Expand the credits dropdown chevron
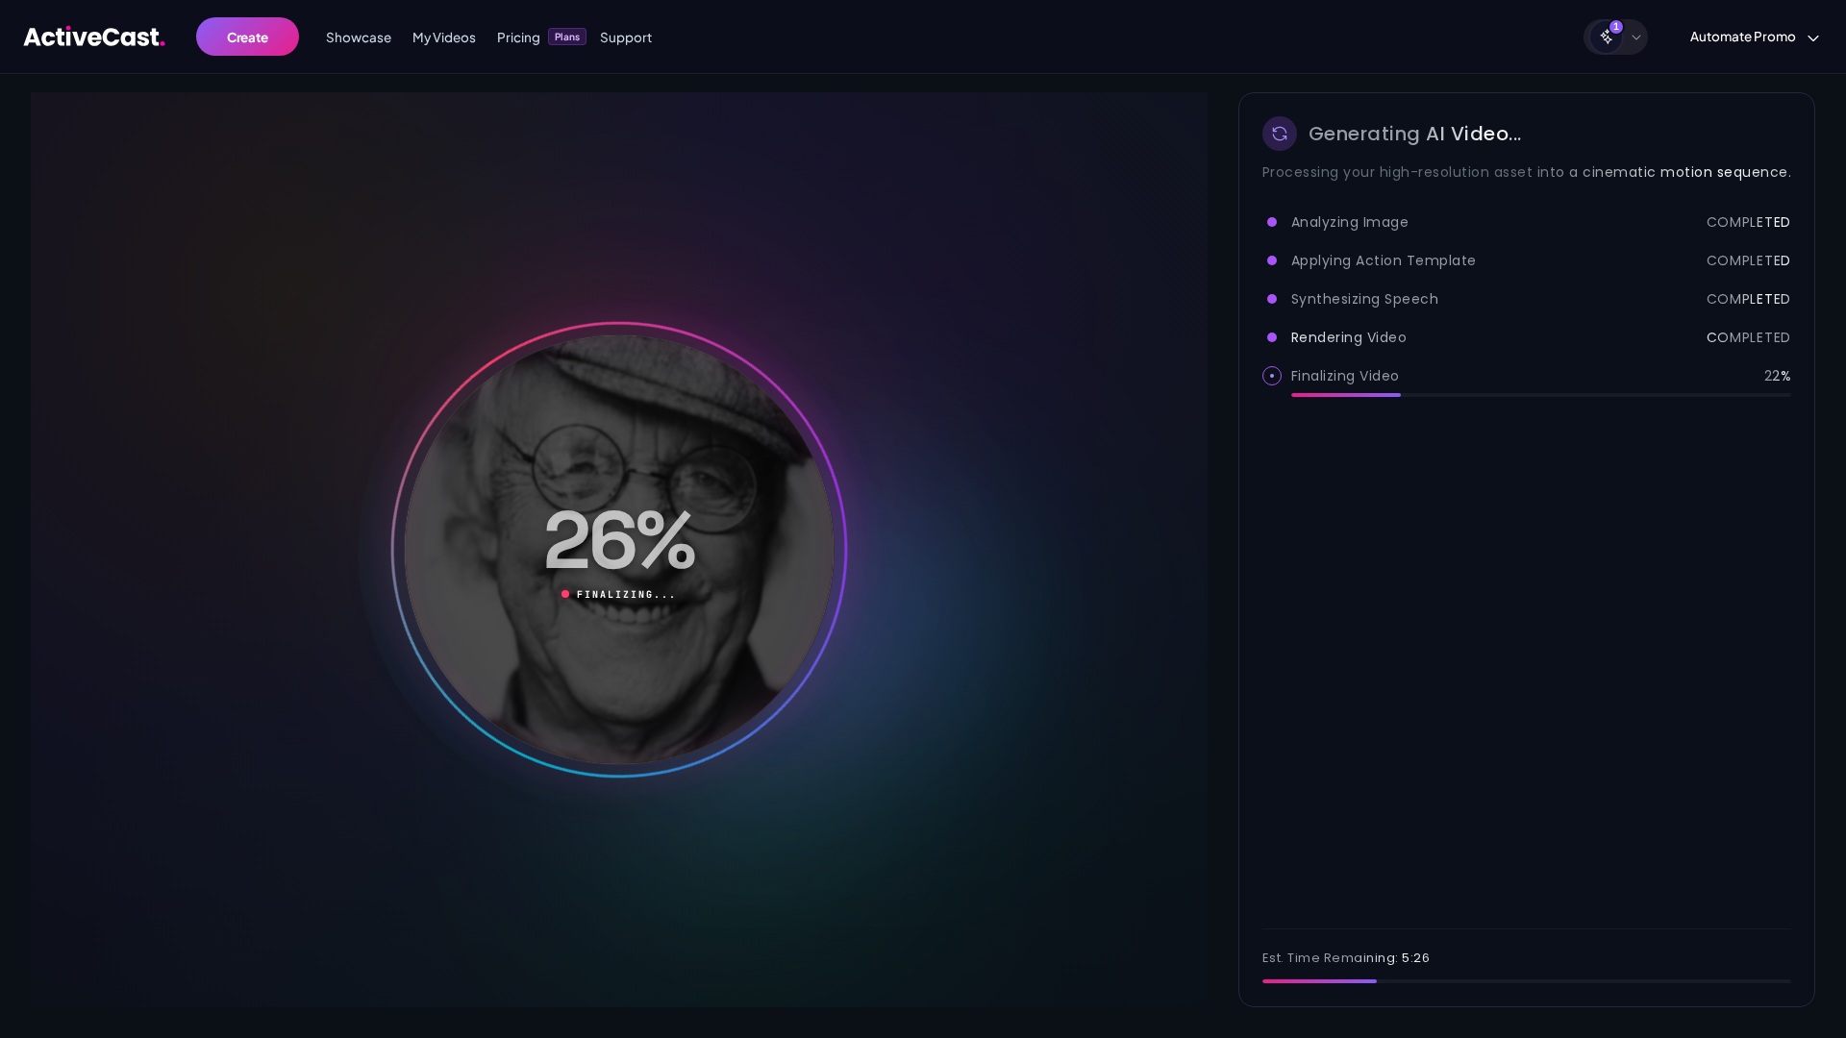Viewport: 1846px width, 1038px height. tap(1636, 37)
